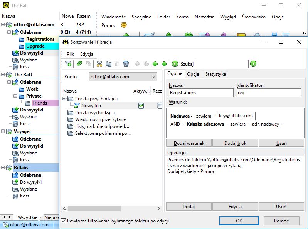Select the Friends folder in tree
This screenshot has width=308, height=229.
(40, 103)
